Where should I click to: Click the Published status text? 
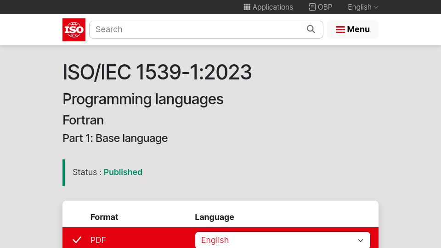[123, 172]
